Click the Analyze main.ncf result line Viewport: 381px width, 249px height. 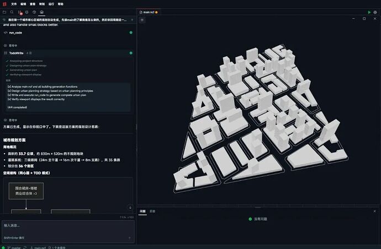[43, 86]
